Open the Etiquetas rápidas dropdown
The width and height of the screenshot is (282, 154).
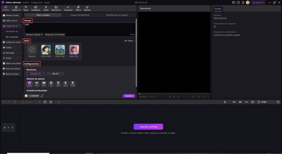click(x=34, y=35)
